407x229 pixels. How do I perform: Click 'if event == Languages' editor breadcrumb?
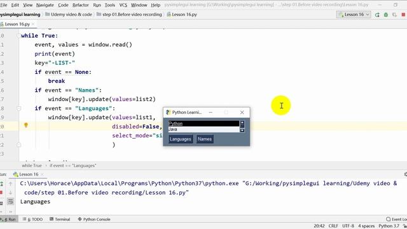pos(73,165)
